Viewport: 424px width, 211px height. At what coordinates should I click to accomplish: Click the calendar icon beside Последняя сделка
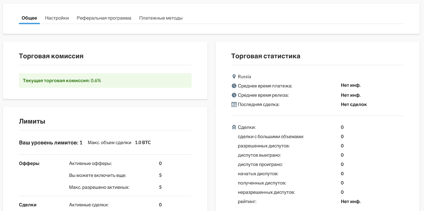coord(234,104)
